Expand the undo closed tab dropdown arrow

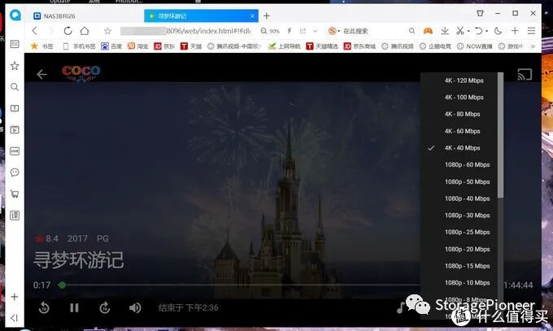click(x=486, y=31)
